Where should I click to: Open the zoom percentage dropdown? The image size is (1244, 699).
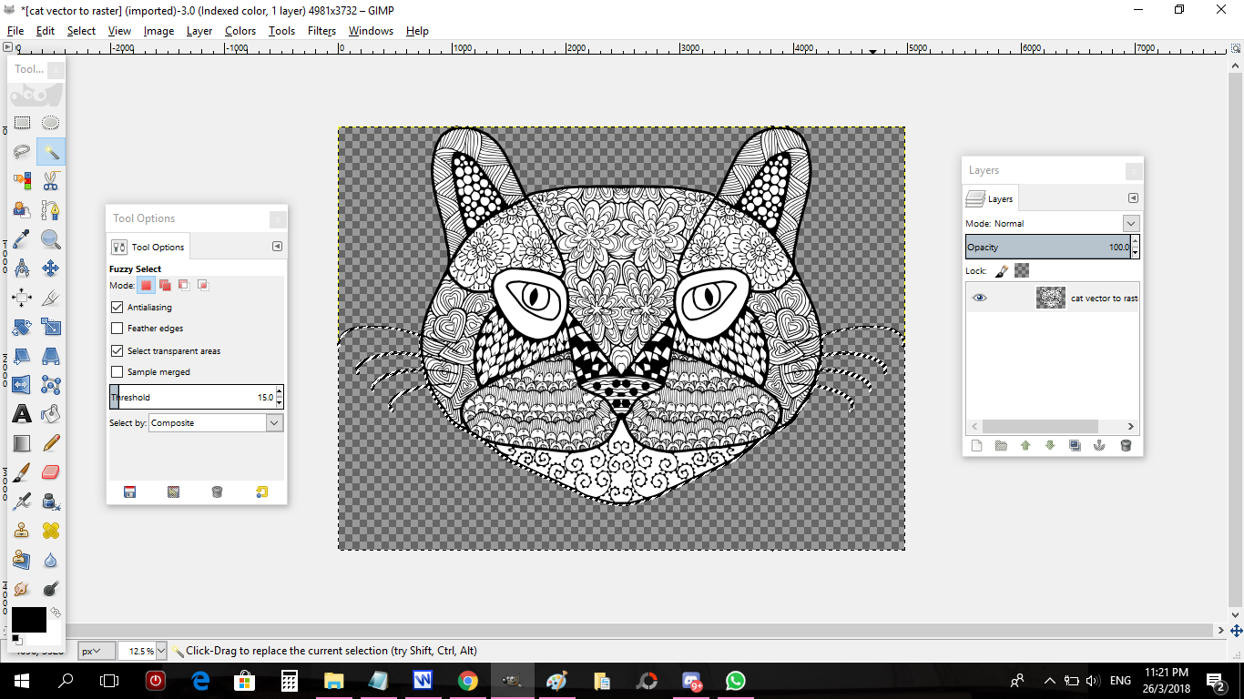161,651
